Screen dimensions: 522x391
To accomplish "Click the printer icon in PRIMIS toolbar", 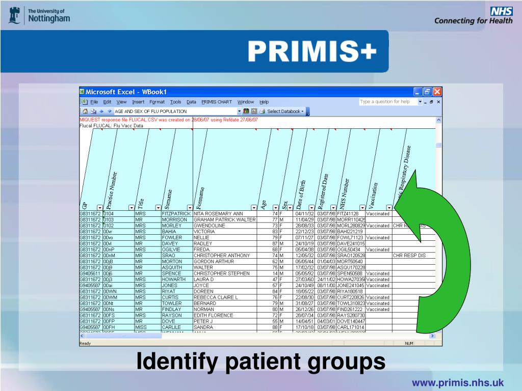I will pos(262,111).
